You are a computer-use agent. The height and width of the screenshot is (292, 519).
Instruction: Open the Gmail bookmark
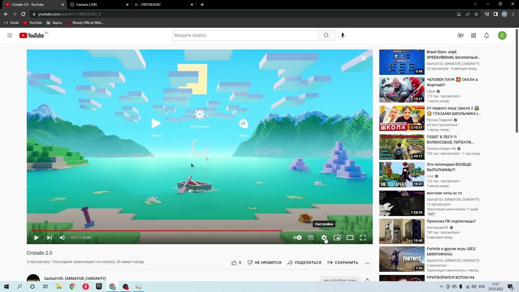(x=11, y=23)
